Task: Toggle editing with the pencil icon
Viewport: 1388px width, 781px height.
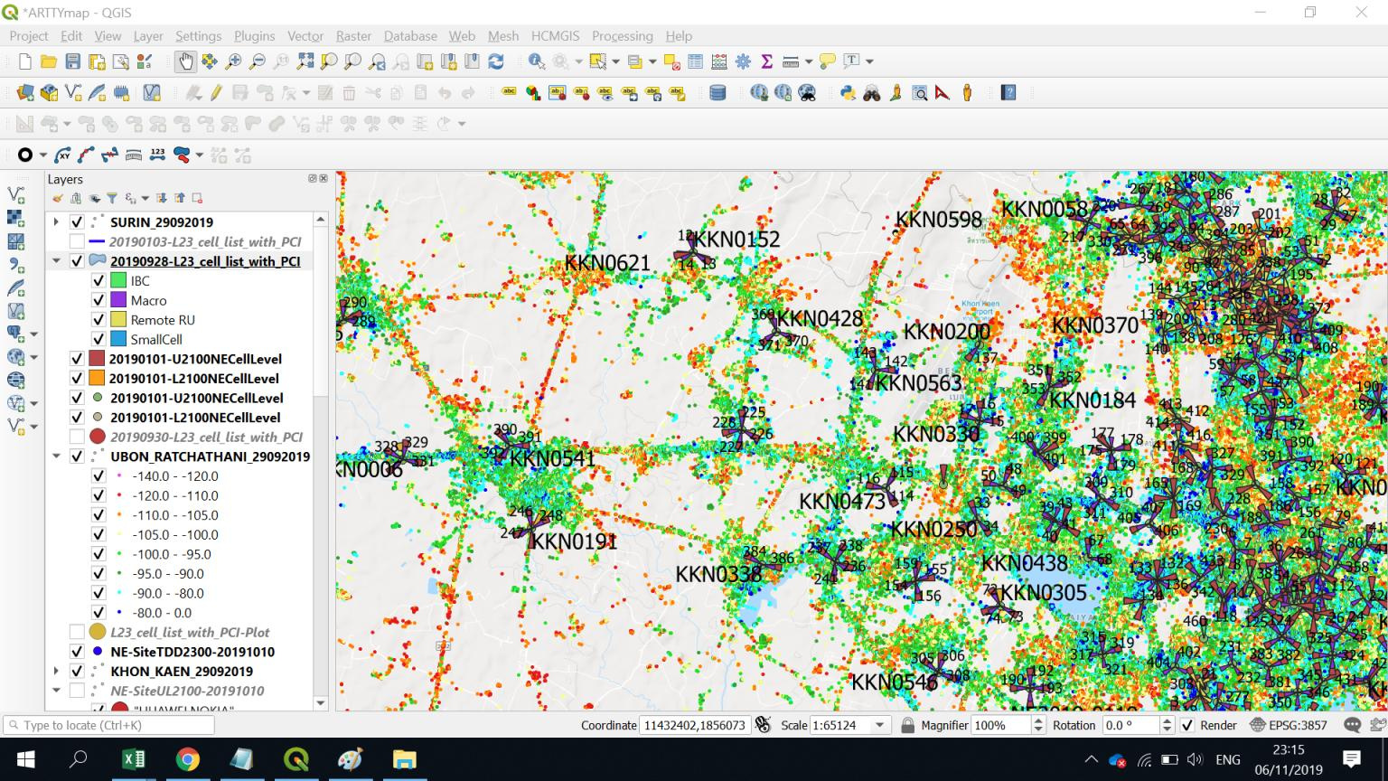Action: pos(216,93)
